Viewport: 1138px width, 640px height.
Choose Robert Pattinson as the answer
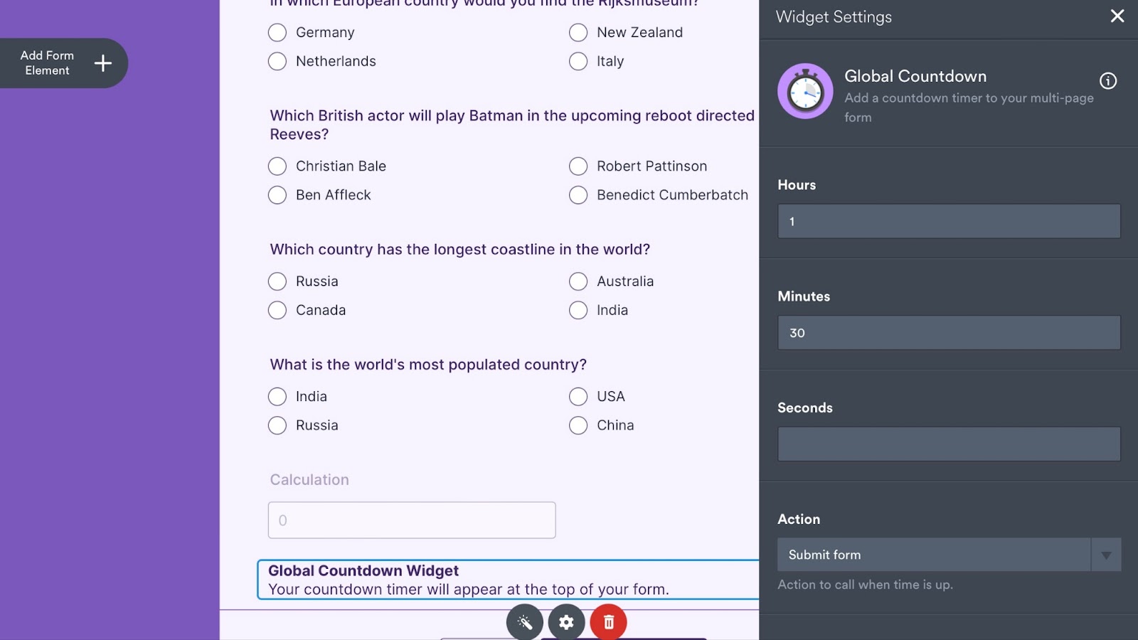(578, 166)
